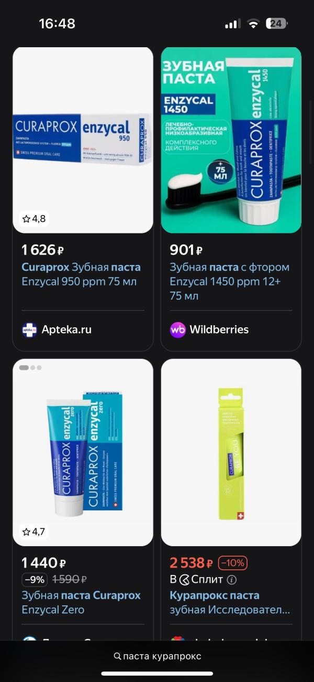Open link Curaprox Зубная паста Enzycal 950 ppm
The width and height of the screenshot is (314, 682).
(x=81, y=274)
